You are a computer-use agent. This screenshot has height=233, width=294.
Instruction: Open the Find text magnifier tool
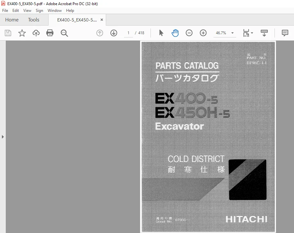pos(64,33)
